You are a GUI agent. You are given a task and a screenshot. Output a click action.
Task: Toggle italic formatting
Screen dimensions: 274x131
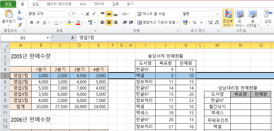click(37, 23)
